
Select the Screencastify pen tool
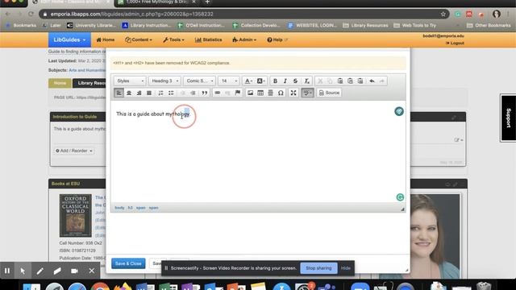(40, 271)
